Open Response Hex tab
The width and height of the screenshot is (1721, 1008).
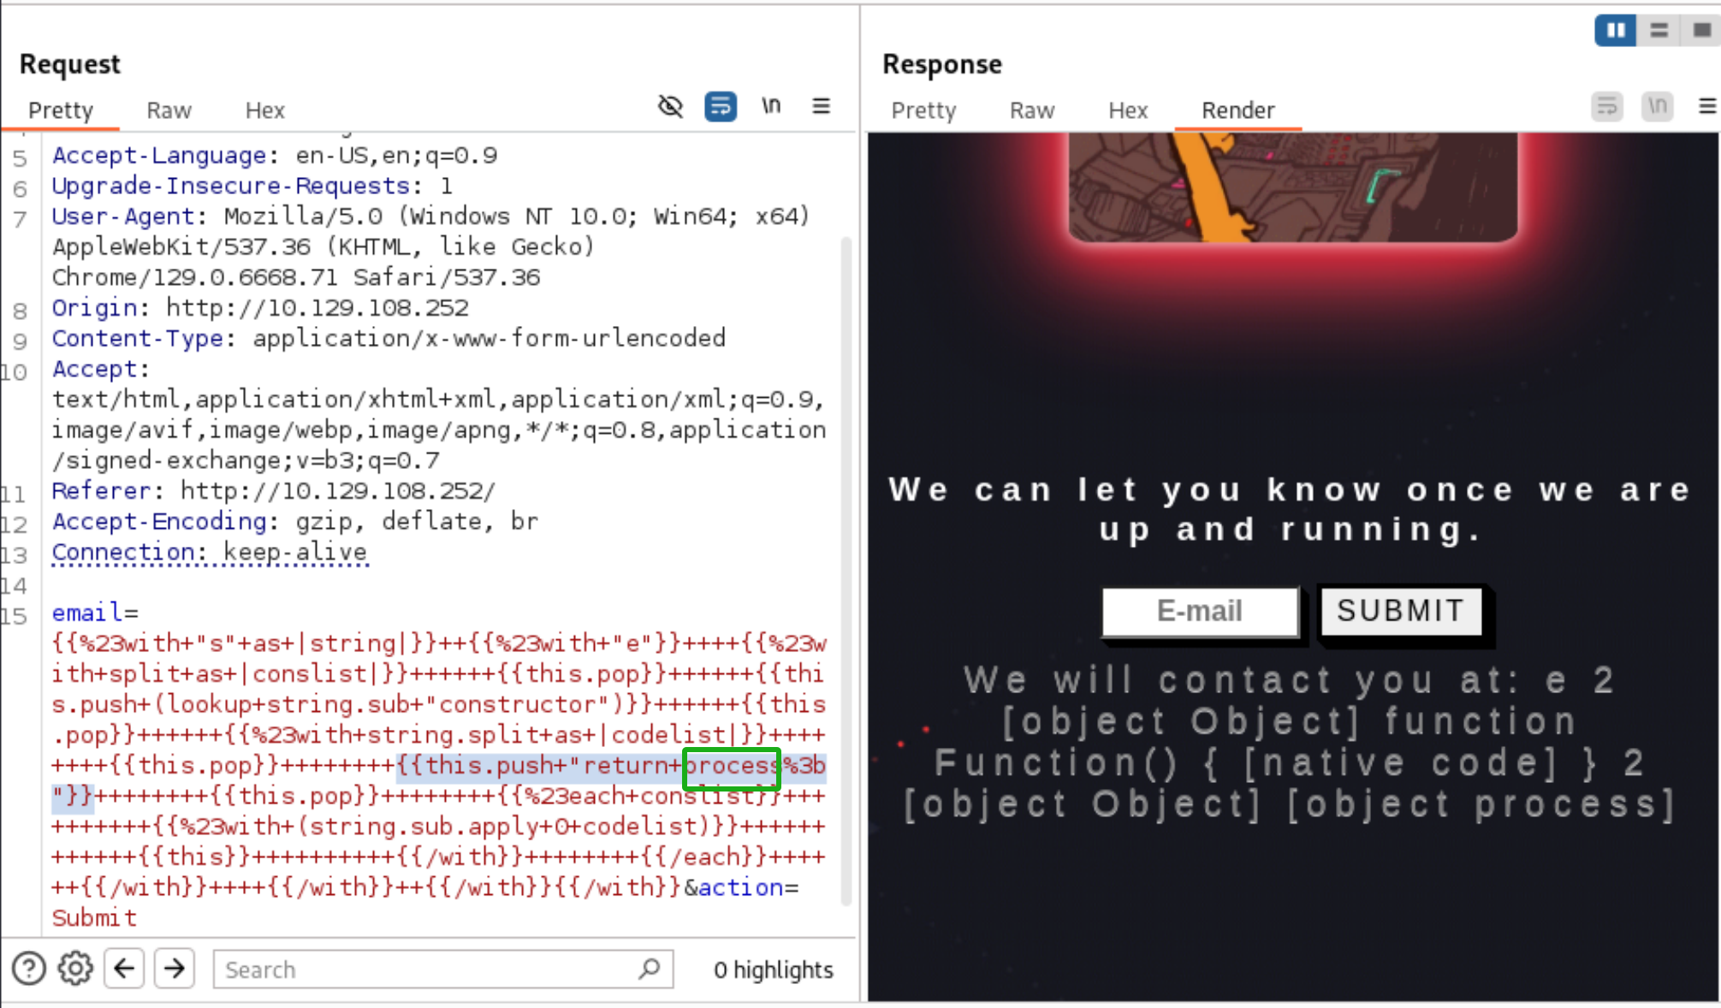point(1127,110)
